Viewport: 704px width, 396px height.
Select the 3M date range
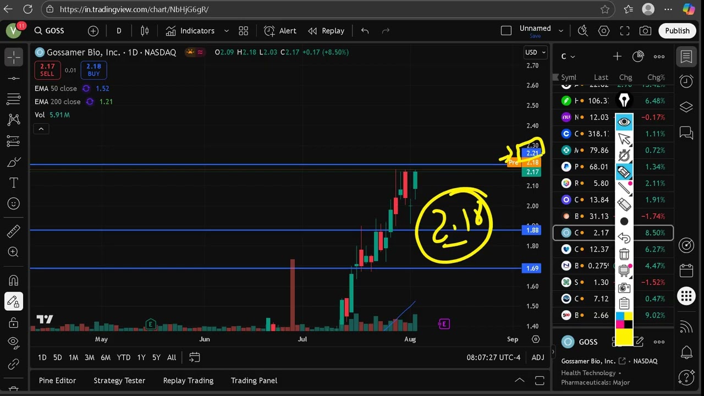click(x=89, y=358)
